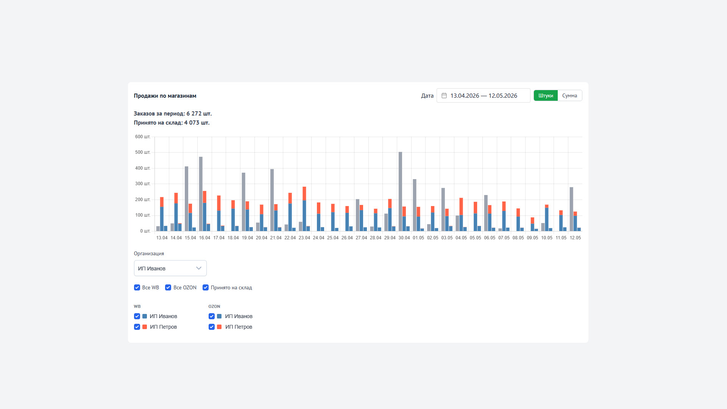Click blue swatch next to OZON ИП Иванов
The image size is (727, 409).
pyautogui.click(x=219, y=316)
